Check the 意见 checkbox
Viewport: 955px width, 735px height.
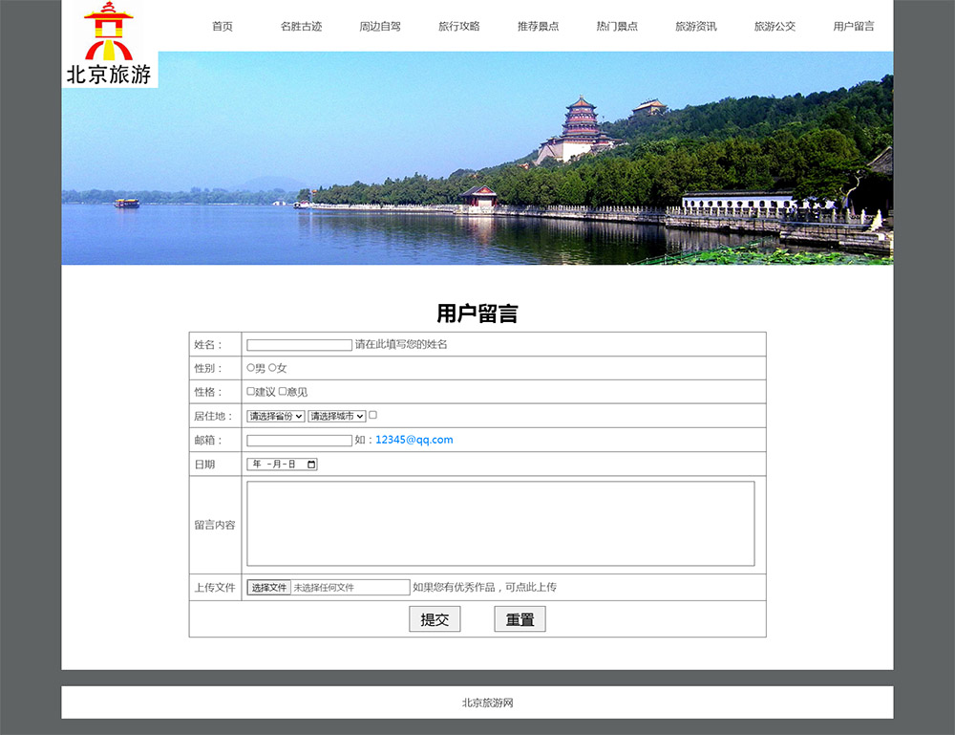coord(283,391)
